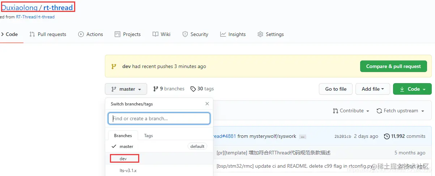Open the rt-thread repository name link
This screenshot has width=435, height=176.
click(x=58, y=7)
